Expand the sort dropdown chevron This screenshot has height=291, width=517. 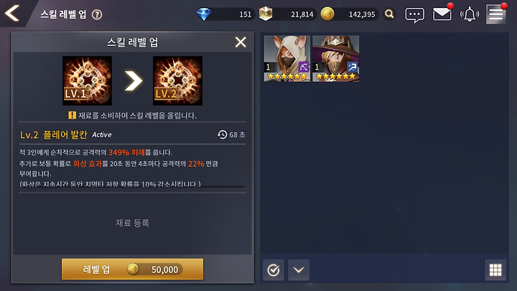coord(299,270)
